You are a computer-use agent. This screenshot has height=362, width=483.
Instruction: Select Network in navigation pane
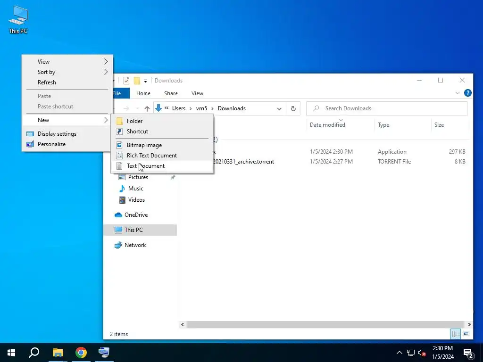tap(135, 245)
